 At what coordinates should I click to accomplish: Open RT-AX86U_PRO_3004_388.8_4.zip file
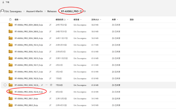coord(29,38)
